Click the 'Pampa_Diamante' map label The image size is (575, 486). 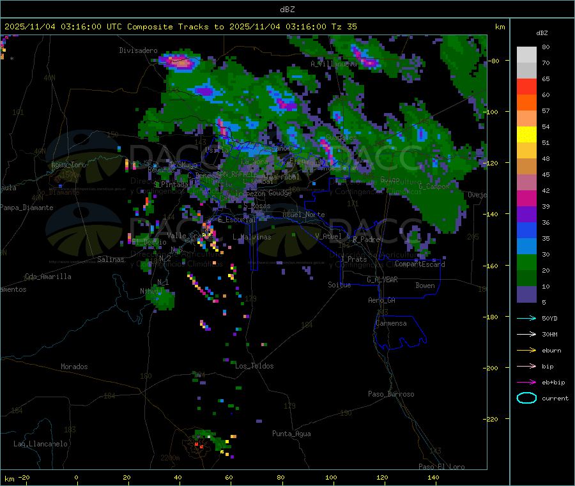(27, 208)
